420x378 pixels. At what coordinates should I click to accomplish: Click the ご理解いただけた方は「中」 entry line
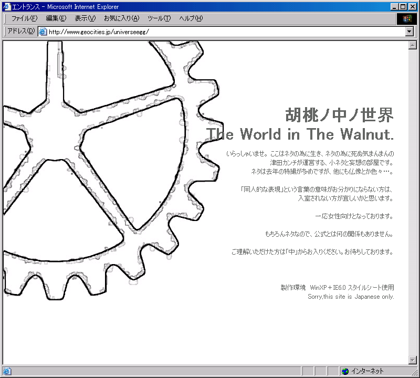(312, 252)
